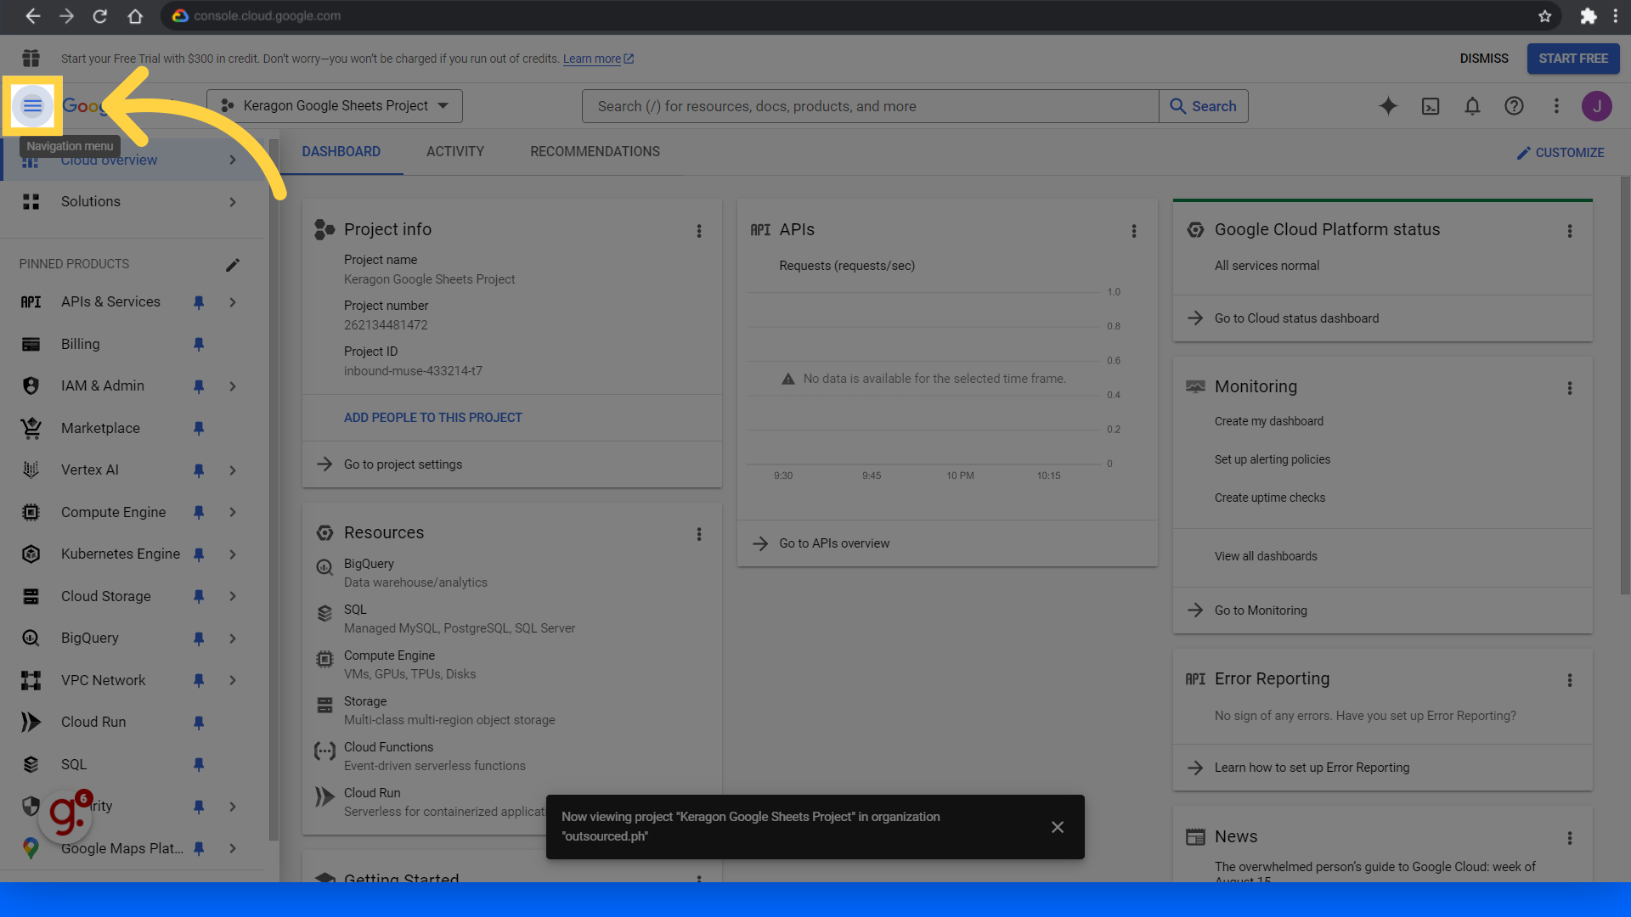Unpin BigQuery from pinned products
The image size is (1631, 917).
(199, 639)
